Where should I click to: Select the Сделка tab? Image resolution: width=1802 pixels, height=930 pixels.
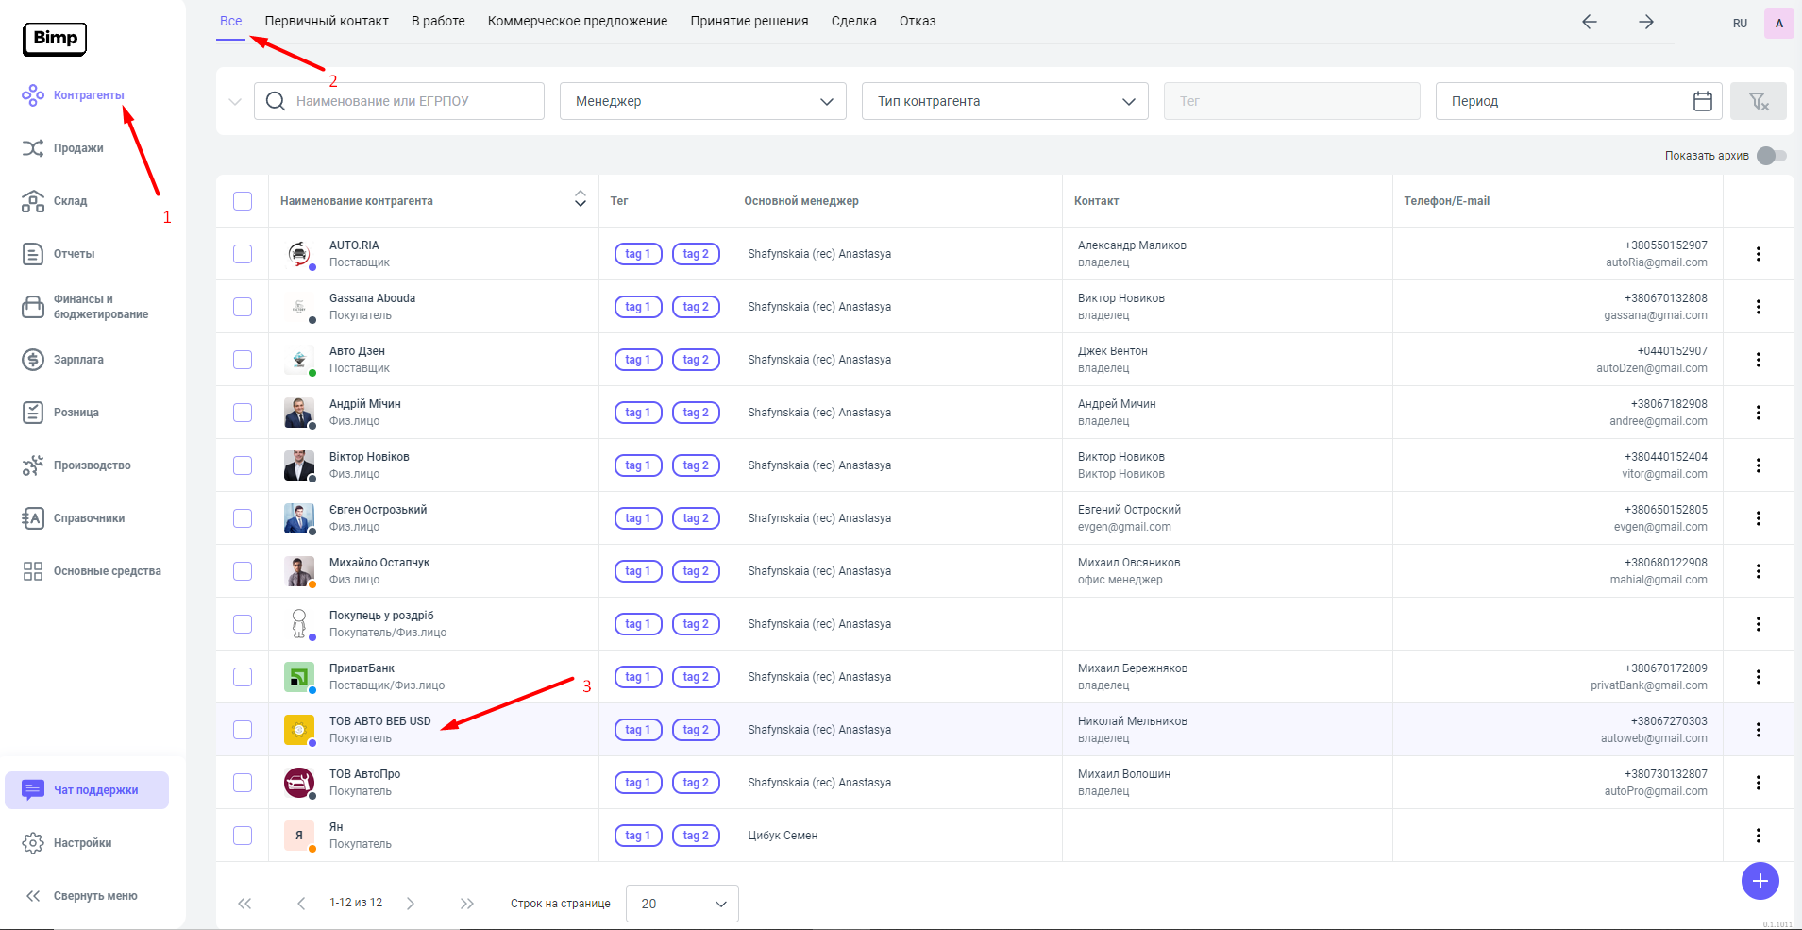click(853, 21)
